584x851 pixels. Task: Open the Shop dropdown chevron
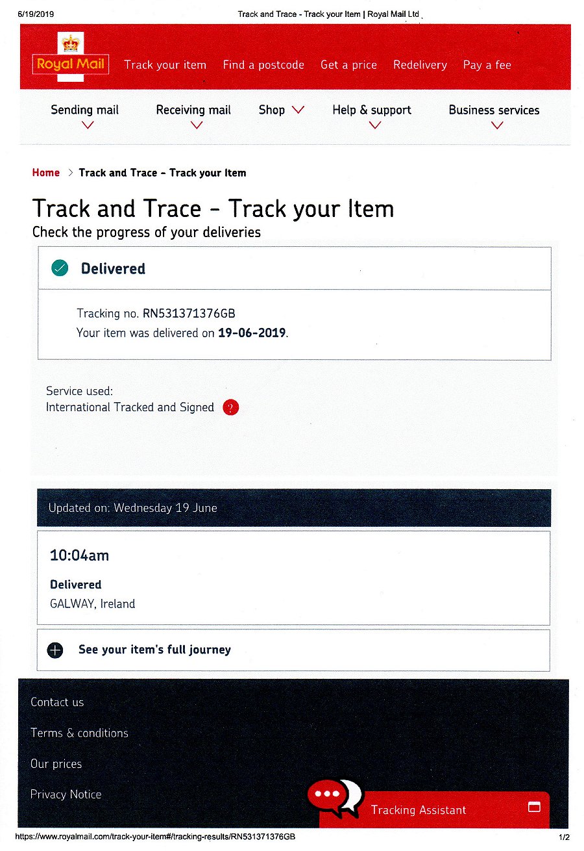coord(298,110)
